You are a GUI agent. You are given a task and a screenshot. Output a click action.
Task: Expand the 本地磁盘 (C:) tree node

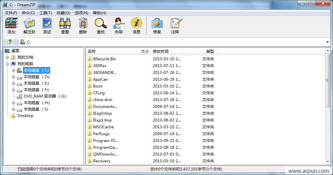13,70
